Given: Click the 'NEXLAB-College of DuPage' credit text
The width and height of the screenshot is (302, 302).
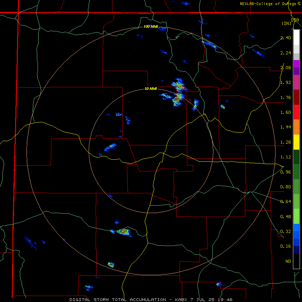Looking at the screenshot, I should [x=268, y=4].
